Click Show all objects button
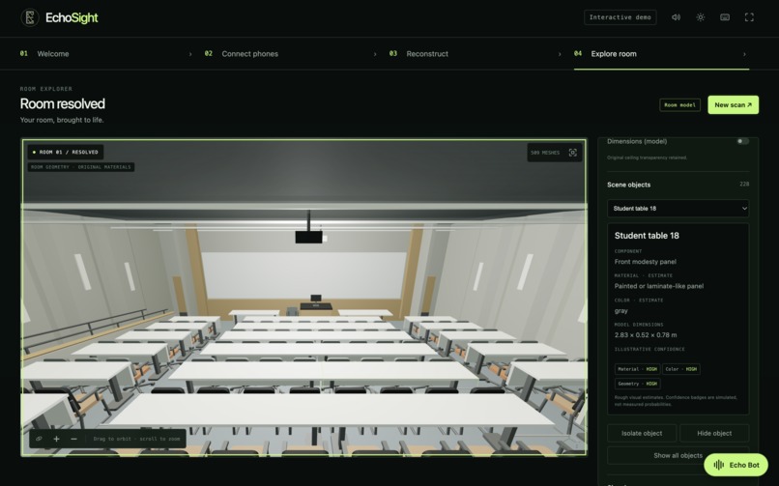779x486 pixels. 678,455
